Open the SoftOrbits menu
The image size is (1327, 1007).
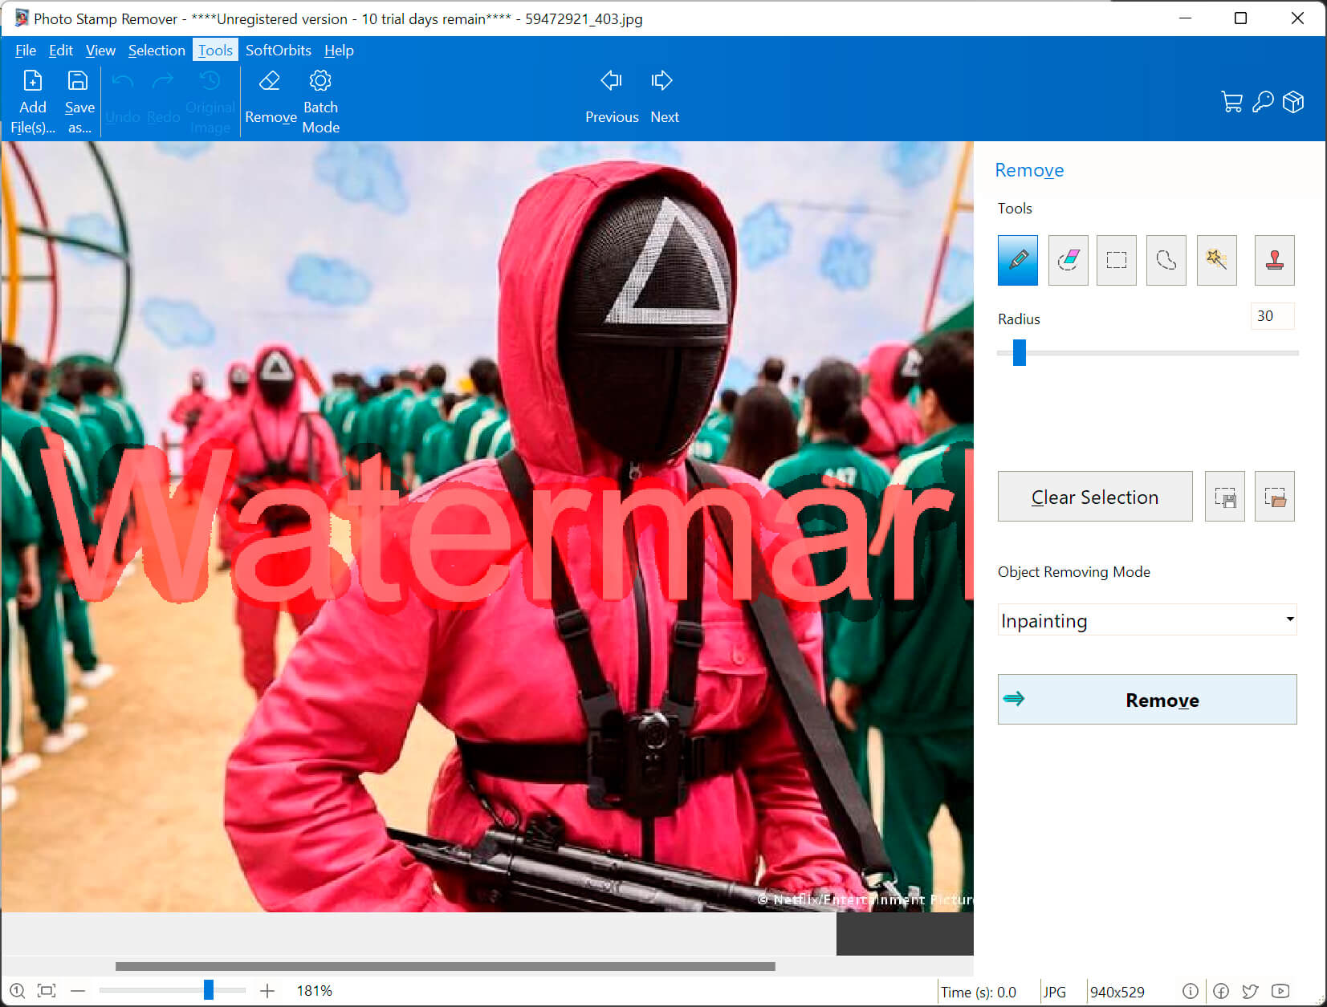pyautogui.click(x=278, y=50)
